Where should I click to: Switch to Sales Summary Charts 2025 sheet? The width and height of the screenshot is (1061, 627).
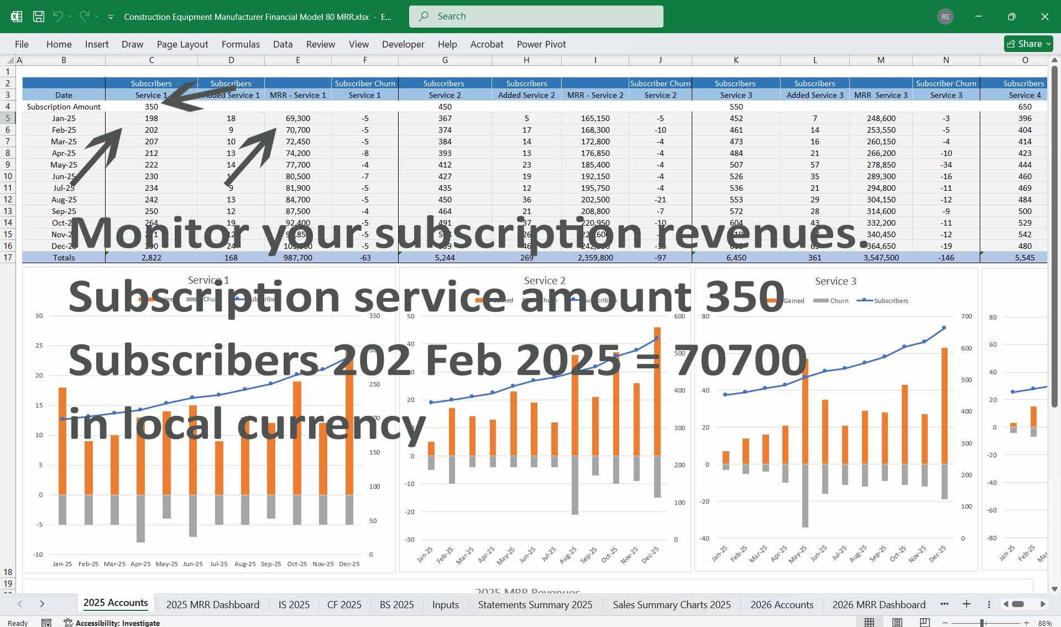(x=672, y=604)
